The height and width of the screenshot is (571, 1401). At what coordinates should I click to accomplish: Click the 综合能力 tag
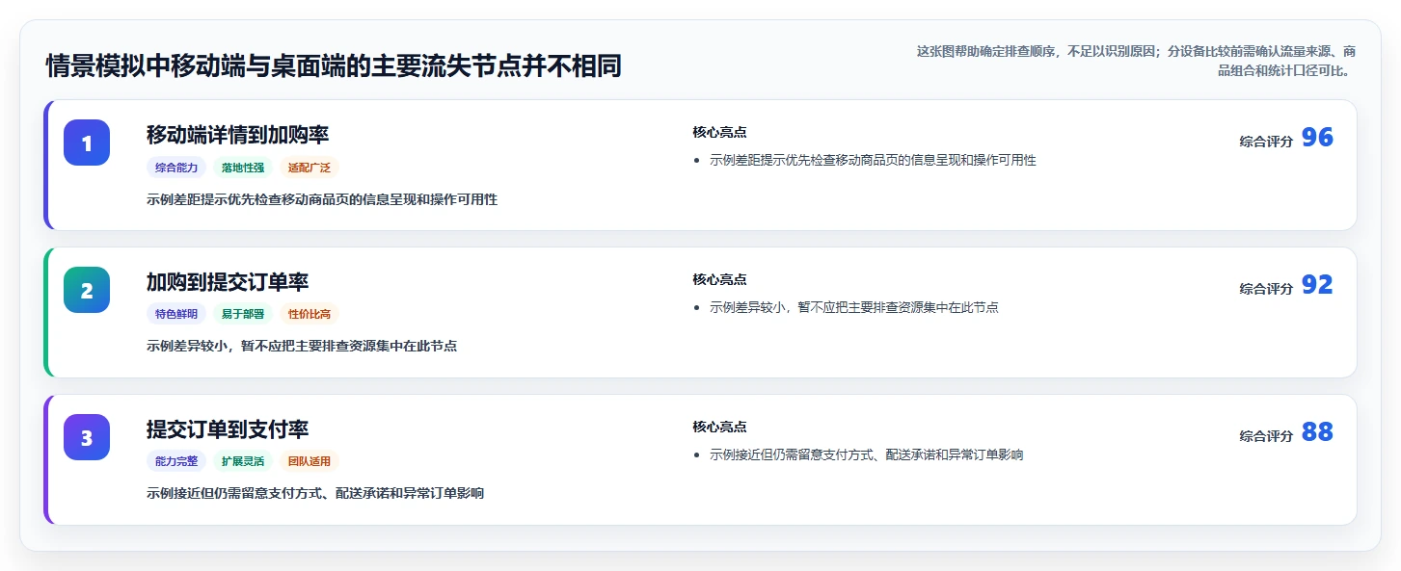[x=176, y=168]
